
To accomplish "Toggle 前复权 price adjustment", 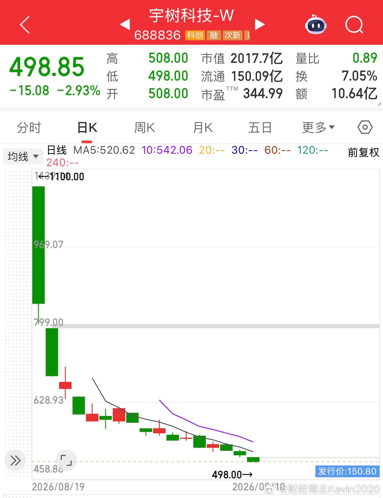I will tap(363, 152).
